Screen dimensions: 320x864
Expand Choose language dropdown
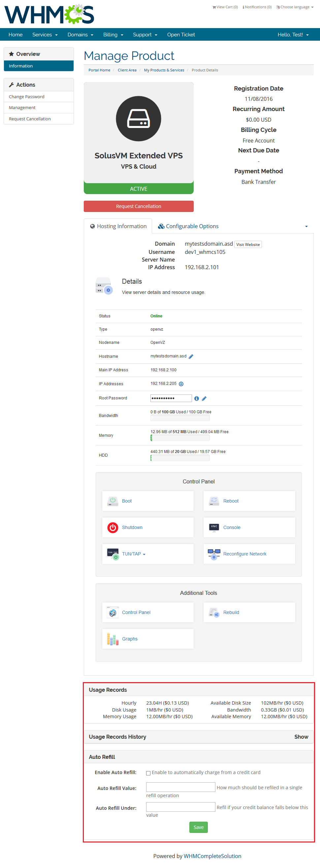click(x=295, y=7)
